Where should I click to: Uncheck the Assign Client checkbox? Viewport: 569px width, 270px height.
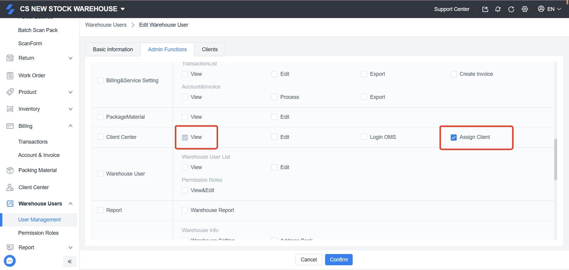(x=453, y=137)
